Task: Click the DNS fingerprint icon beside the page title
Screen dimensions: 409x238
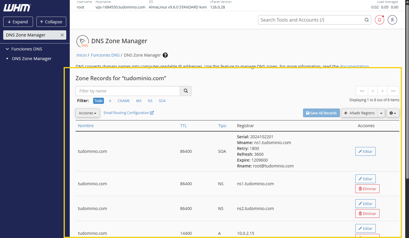Action: pyautogui.click(x=82, y=41)
